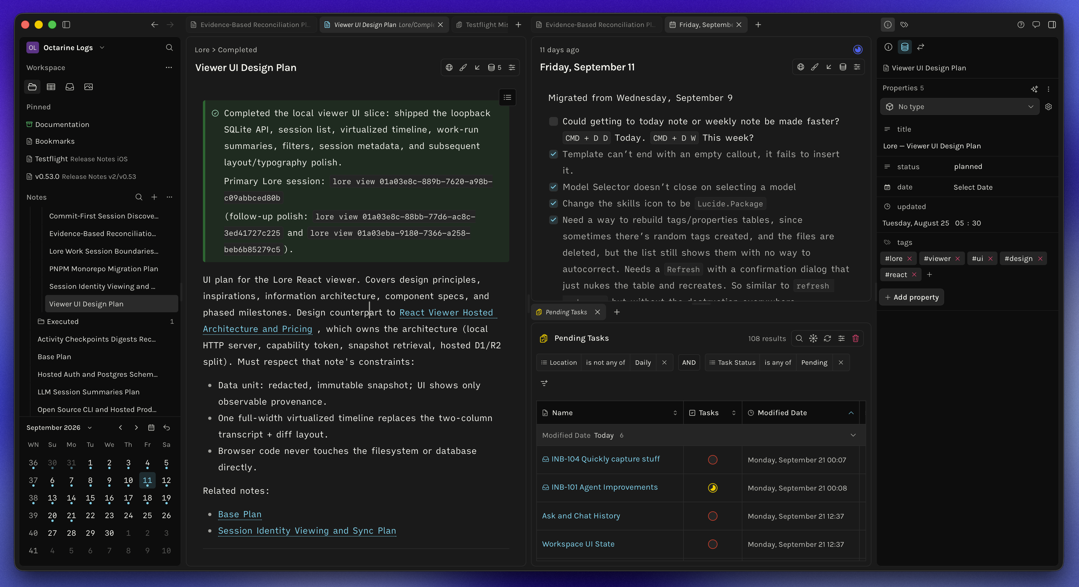Open September 2026 month dropdown
Image resolution: width=1079 pixels, height=587 pixels.
pos(59,428)
